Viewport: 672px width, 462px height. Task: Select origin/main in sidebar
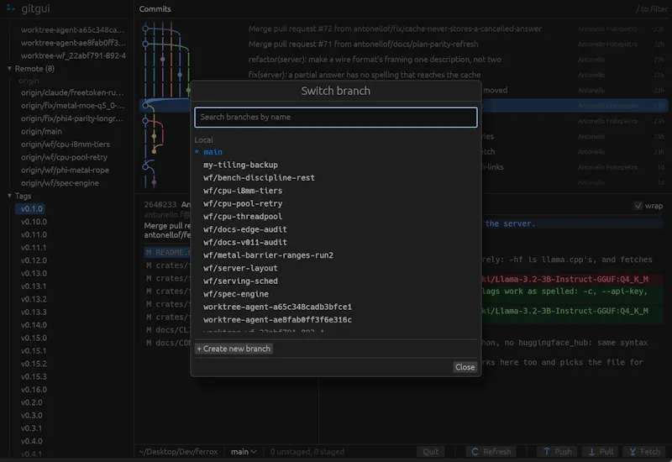coord(41,131)
